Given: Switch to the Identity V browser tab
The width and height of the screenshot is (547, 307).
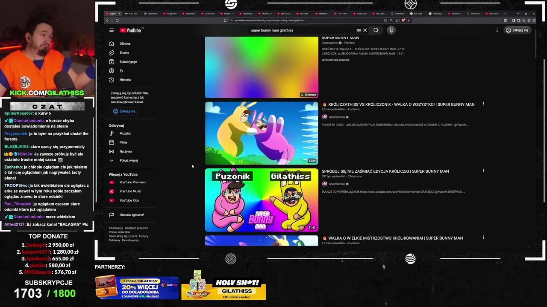Looking at the screenshot, I should tap(322, 14).
